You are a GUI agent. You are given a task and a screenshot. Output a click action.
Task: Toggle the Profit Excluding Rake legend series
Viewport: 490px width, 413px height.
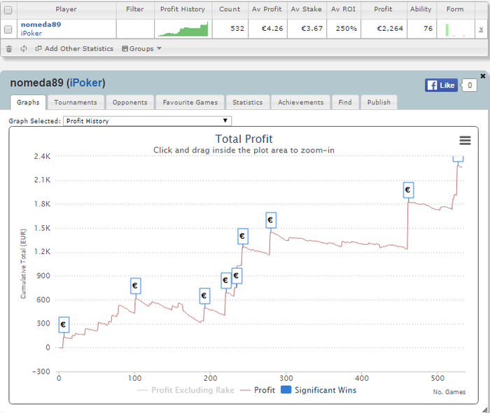click(186, 390)
